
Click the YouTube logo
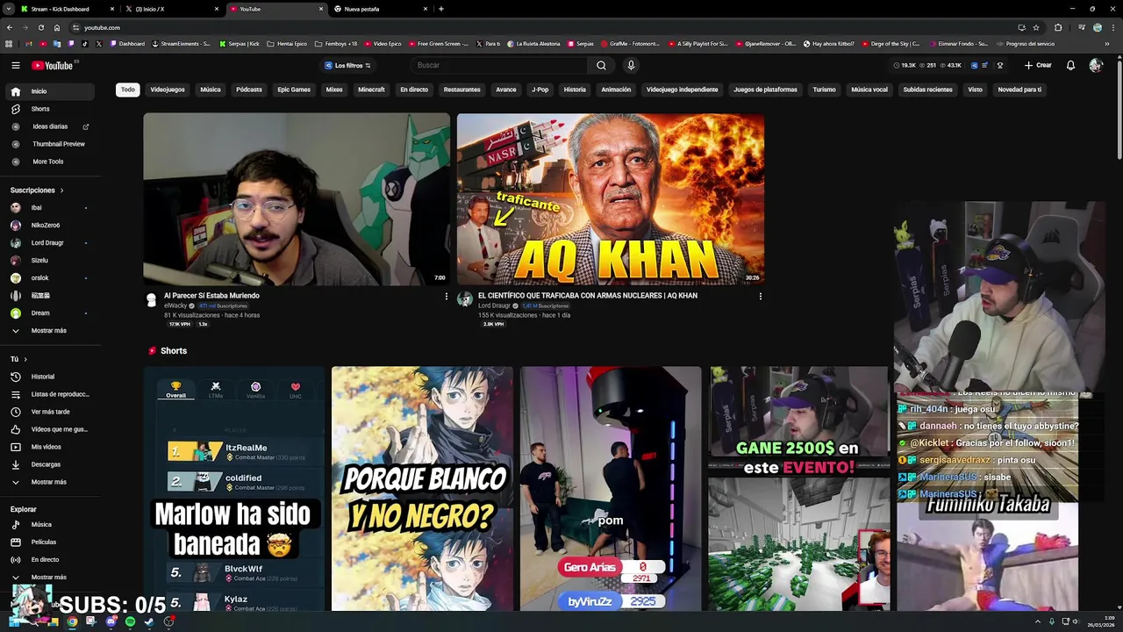tap(52, 65)
